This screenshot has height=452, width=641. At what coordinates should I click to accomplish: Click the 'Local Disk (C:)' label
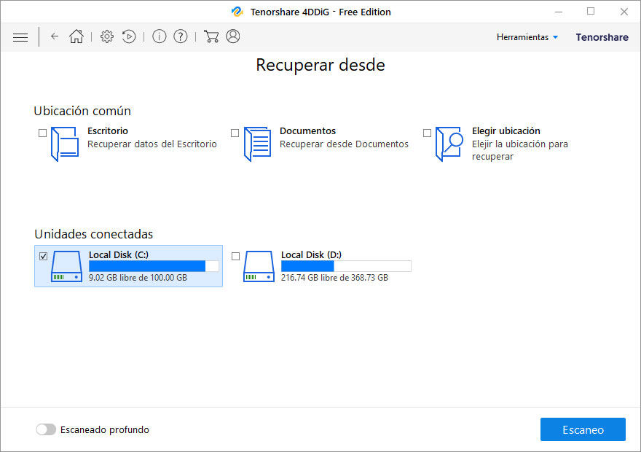119,255
